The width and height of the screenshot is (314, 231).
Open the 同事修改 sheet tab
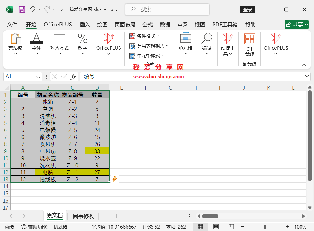[83, 216]
